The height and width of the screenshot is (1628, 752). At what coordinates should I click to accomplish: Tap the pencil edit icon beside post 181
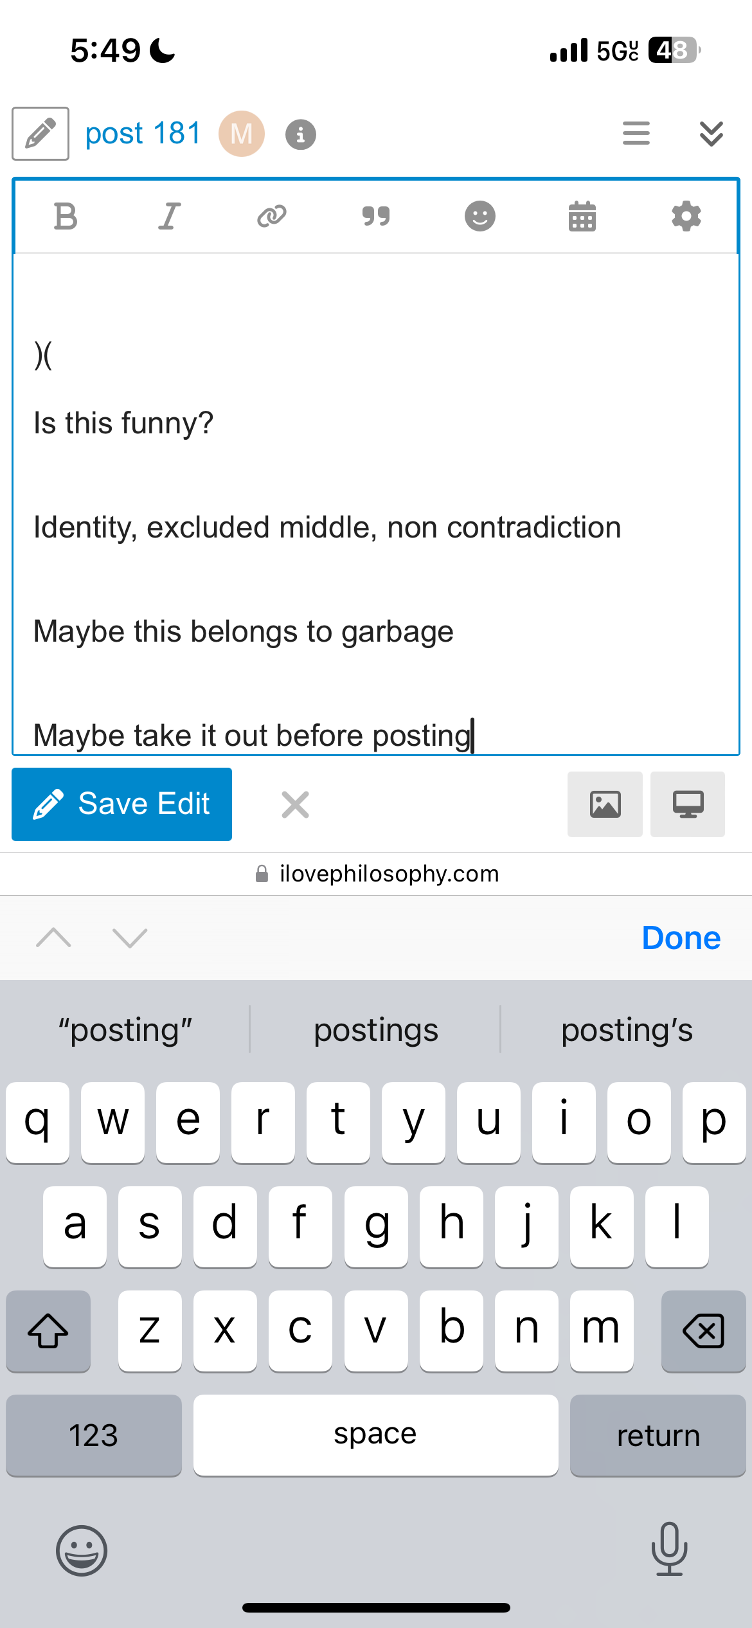(40, 134)
